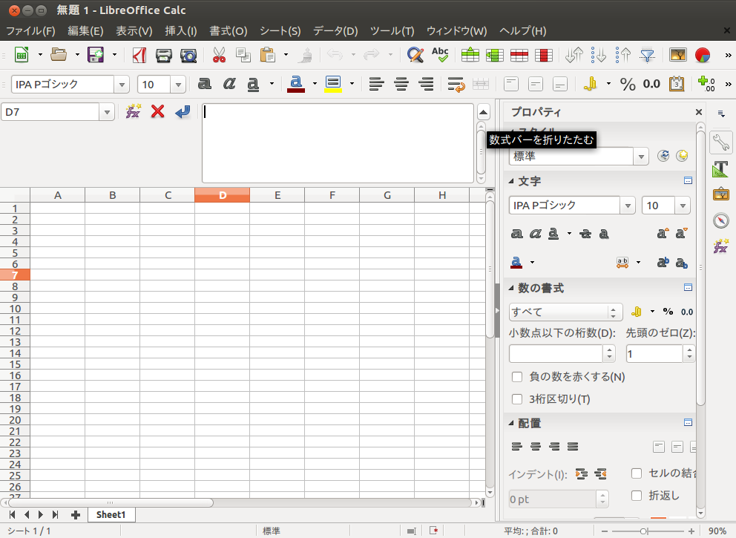Viewport: 736px width, 538px height.
Task: Open font size dropdown in the toolbar
Action: tap(178, 85)
